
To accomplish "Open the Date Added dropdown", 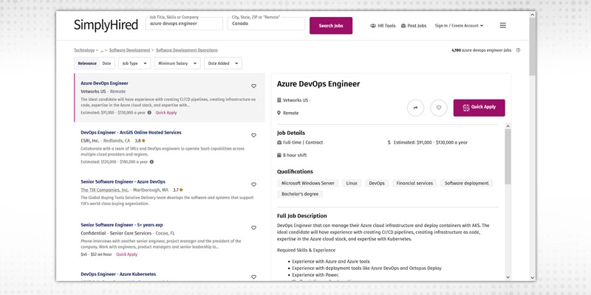I will pyautogui.click(x=222, y=63).
